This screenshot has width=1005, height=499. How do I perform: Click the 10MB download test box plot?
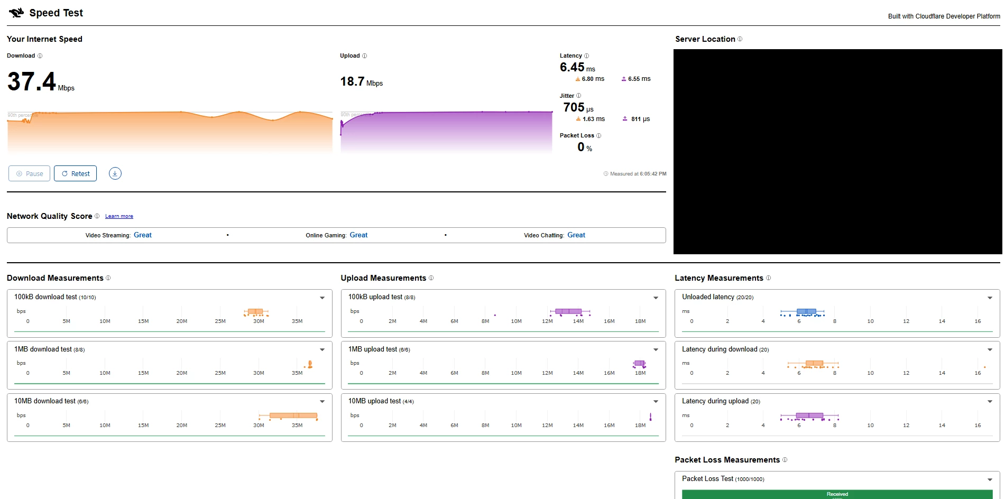point(289,416)
